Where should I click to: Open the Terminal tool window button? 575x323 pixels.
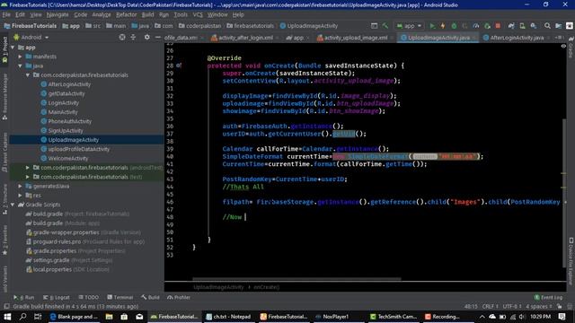(x=120, y=297)
